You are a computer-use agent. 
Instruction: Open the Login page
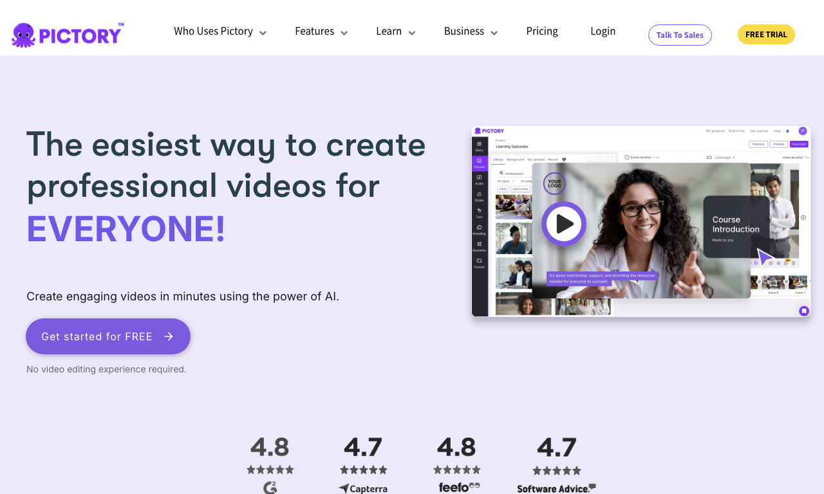pyautogui.click(x=603, y=31)
